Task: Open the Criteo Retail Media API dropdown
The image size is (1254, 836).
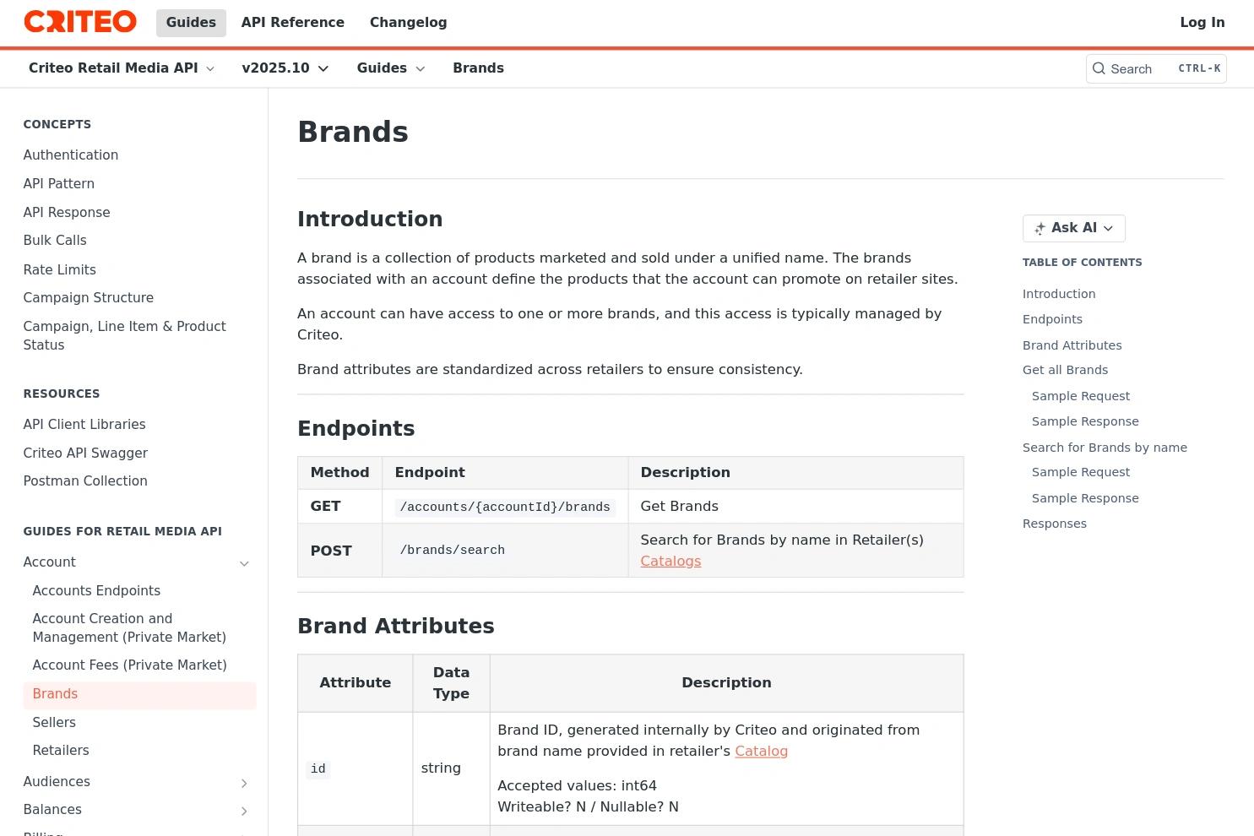Action: 122,68
